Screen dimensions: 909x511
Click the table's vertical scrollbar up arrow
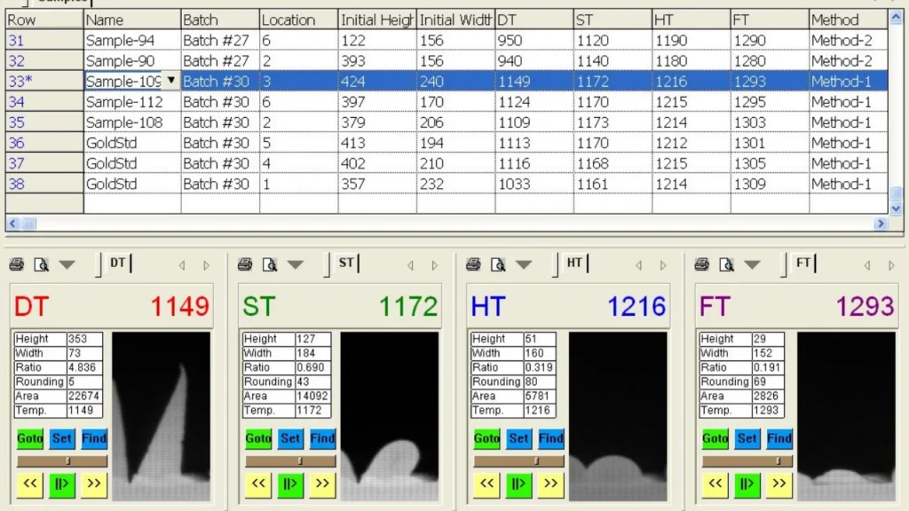pyautogui.click(x=896, y=18)
